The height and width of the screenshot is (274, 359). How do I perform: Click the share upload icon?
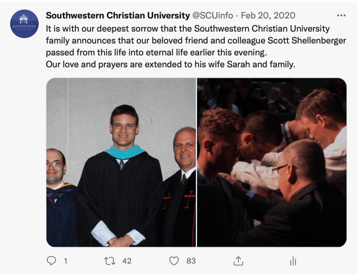[238, 261]
